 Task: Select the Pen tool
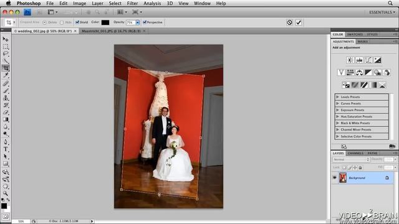coord(6,142)
